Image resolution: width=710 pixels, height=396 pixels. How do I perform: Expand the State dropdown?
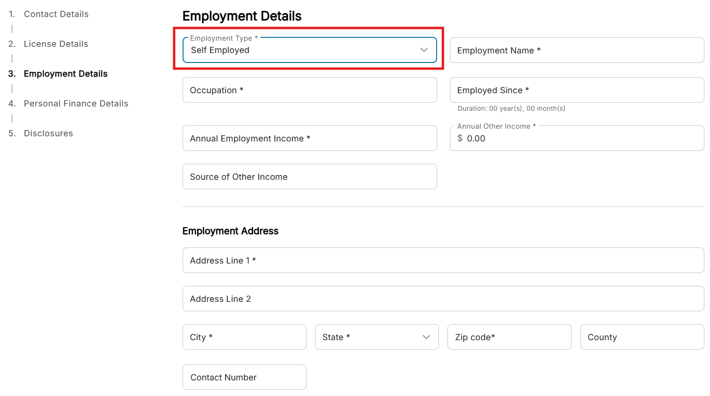pyautogui.click(x=369, y=337)
